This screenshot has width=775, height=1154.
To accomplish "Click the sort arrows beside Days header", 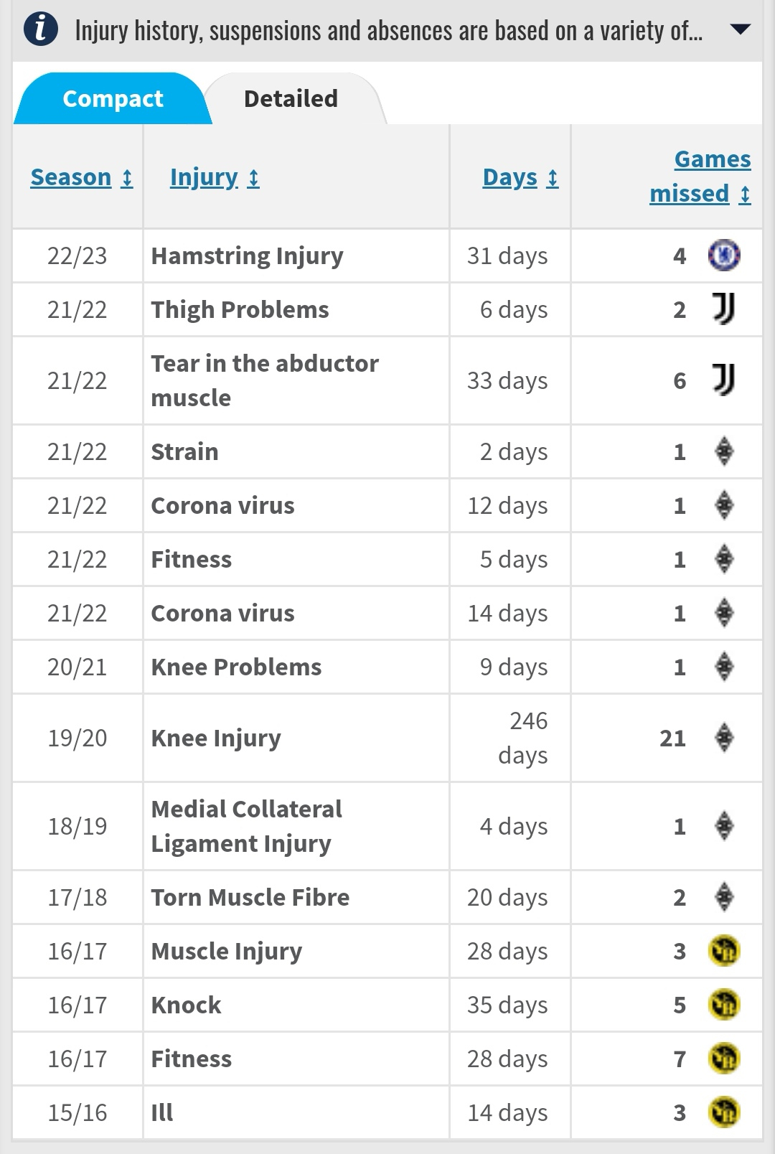I will (552, 178).
